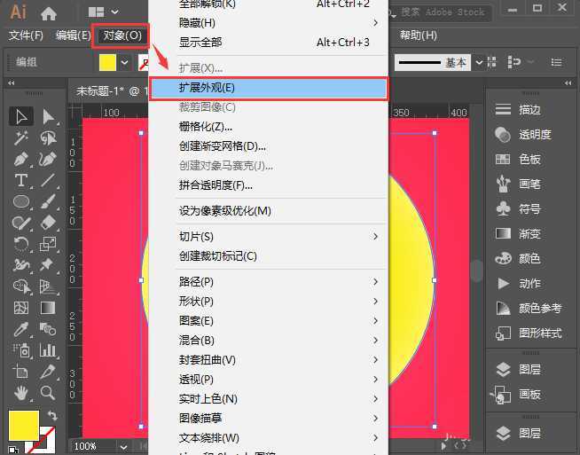Click the Illustrator home icon
The height and width of the screenshot is (455, 580).
[x=49, y=13]
